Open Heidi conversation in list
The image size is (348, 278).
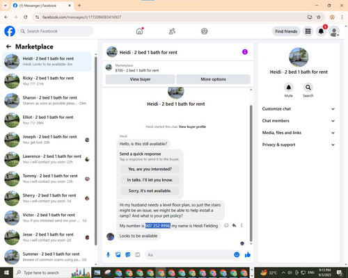pyautogui.click(x=47, y=61)
